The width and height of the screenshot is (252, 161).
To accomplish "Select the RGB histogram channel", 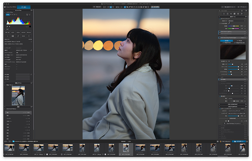I will pos(8,14).
